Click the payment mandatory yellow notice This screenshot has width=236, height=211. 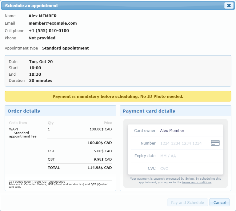(x=118, y=96)
